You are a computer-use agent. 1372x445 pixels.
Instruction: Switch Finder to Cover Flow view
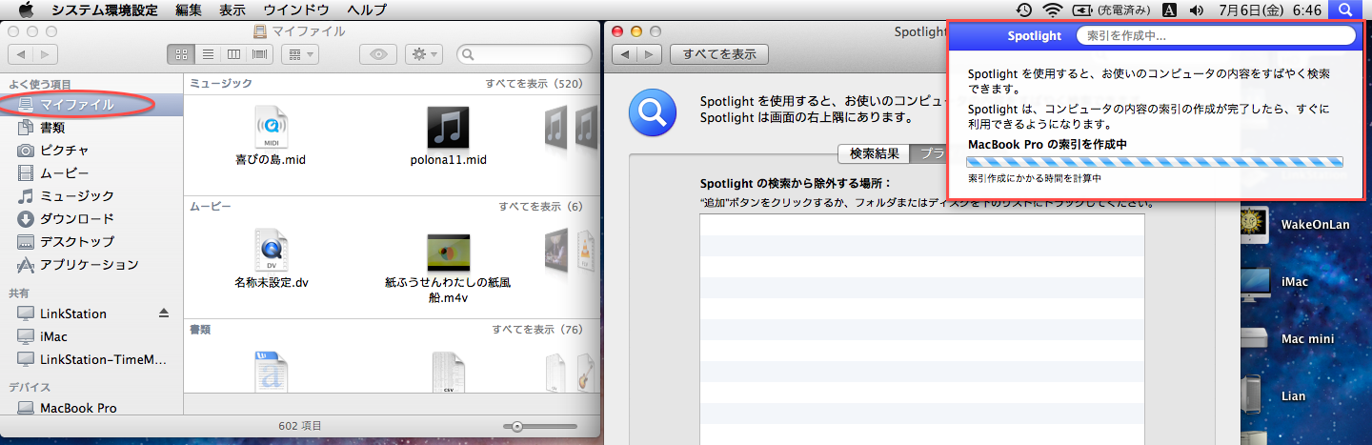point(260,54)
